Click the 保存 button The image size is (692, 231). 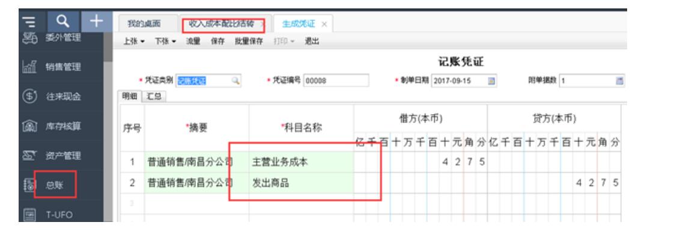(217, 41)
